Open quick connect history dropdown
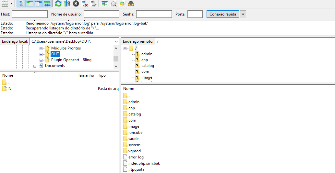The width and height of the screenshot is (335, 173). tap(243, 14)
